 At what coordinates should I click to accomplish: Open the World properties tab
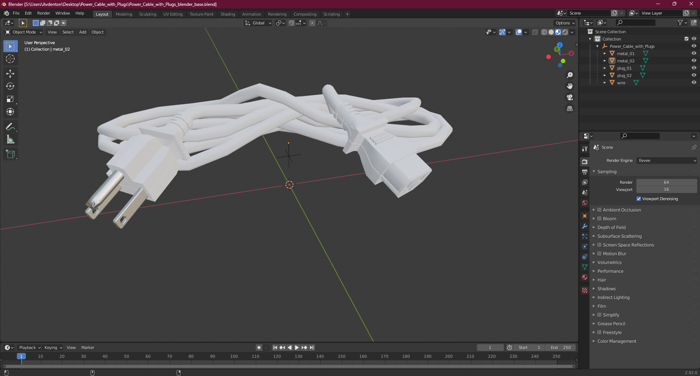tap(585, 203)
